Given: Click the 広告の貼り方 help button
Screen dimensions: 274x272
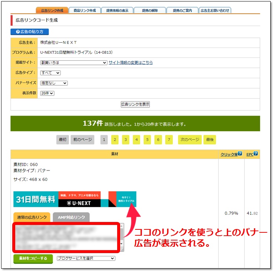Looking at the screenshot, I should [x=30, y=31].
